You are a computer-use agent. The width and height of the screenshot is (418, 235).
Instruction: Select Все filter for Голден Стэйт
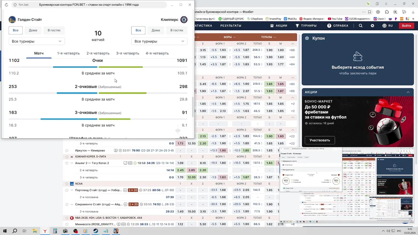click(16, 30)
